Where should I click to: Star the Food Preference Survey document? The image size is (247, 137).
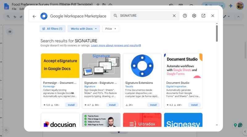[98, 4]
